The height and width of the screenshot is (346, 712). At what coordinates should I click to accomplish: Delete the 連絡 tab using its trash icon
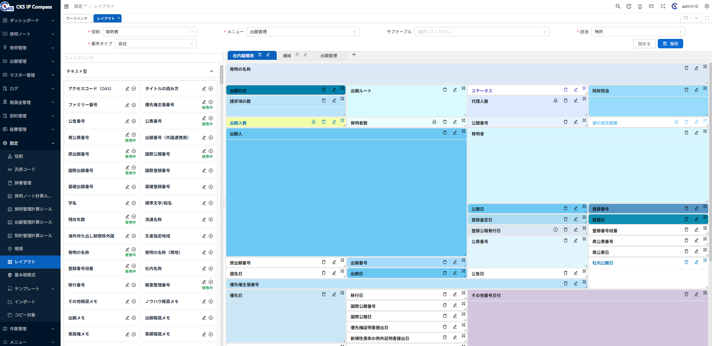[x=297, y=55]
